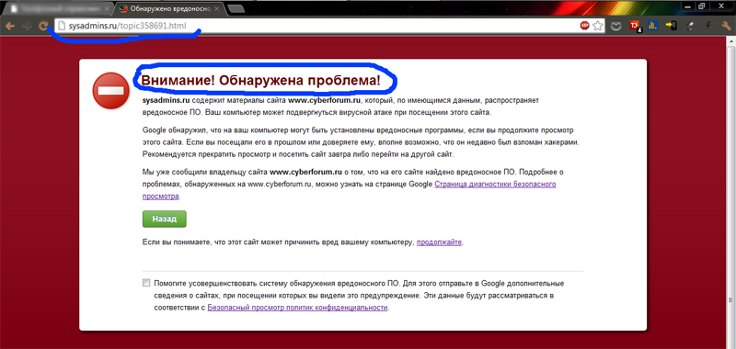Go back with the browser back arrow
Screen dimensions: 736x349
pyautogui.click(x=9, y=27)
